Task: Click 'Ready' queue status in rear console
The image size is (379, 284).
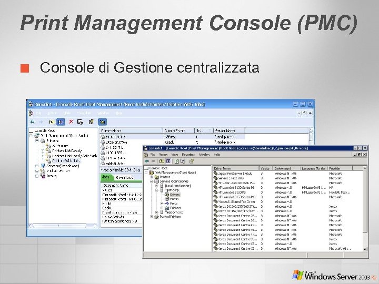Action: click(169, 142)
